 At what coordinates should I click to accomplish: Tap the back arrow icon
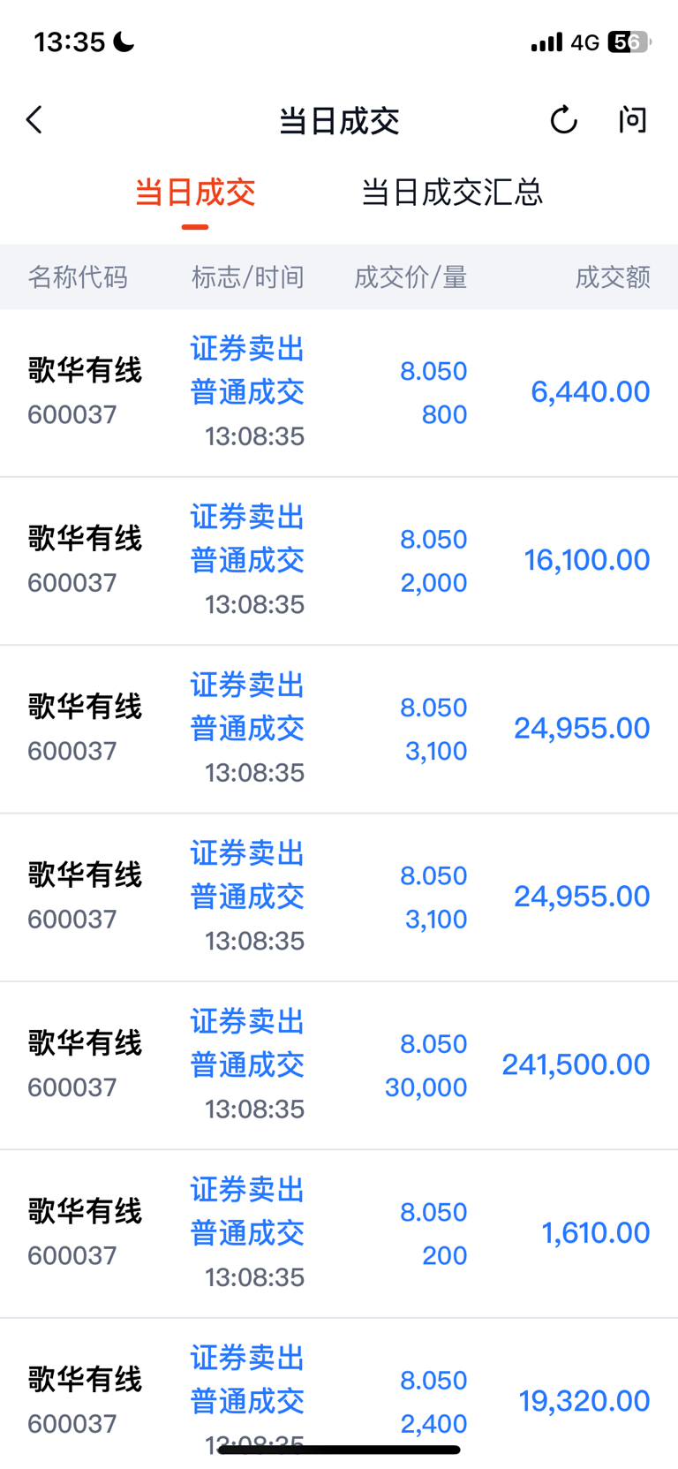(35, 120)
